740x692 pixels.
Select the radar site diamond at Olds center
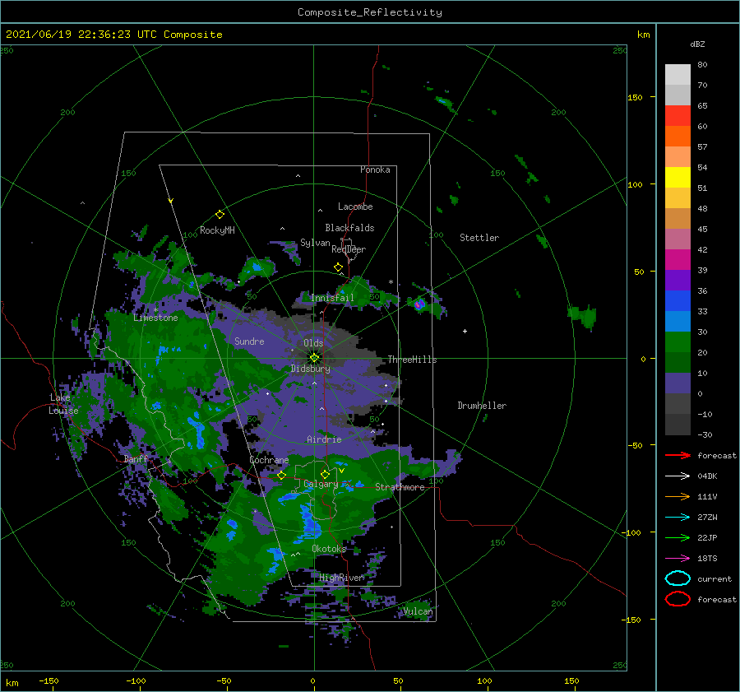click(x=314, y=358)
